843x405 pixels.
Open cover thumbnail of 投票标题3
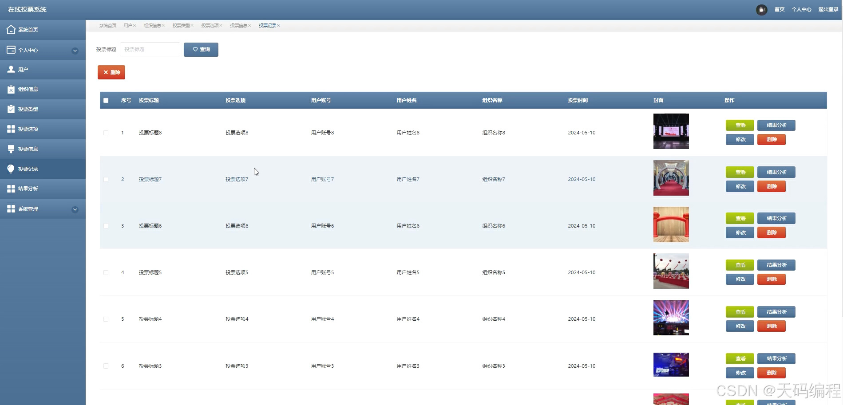pos(671,365)
